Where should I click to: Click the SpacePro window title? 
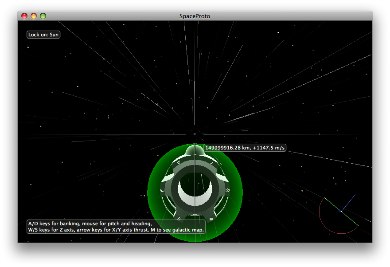(x=195, y=16)
